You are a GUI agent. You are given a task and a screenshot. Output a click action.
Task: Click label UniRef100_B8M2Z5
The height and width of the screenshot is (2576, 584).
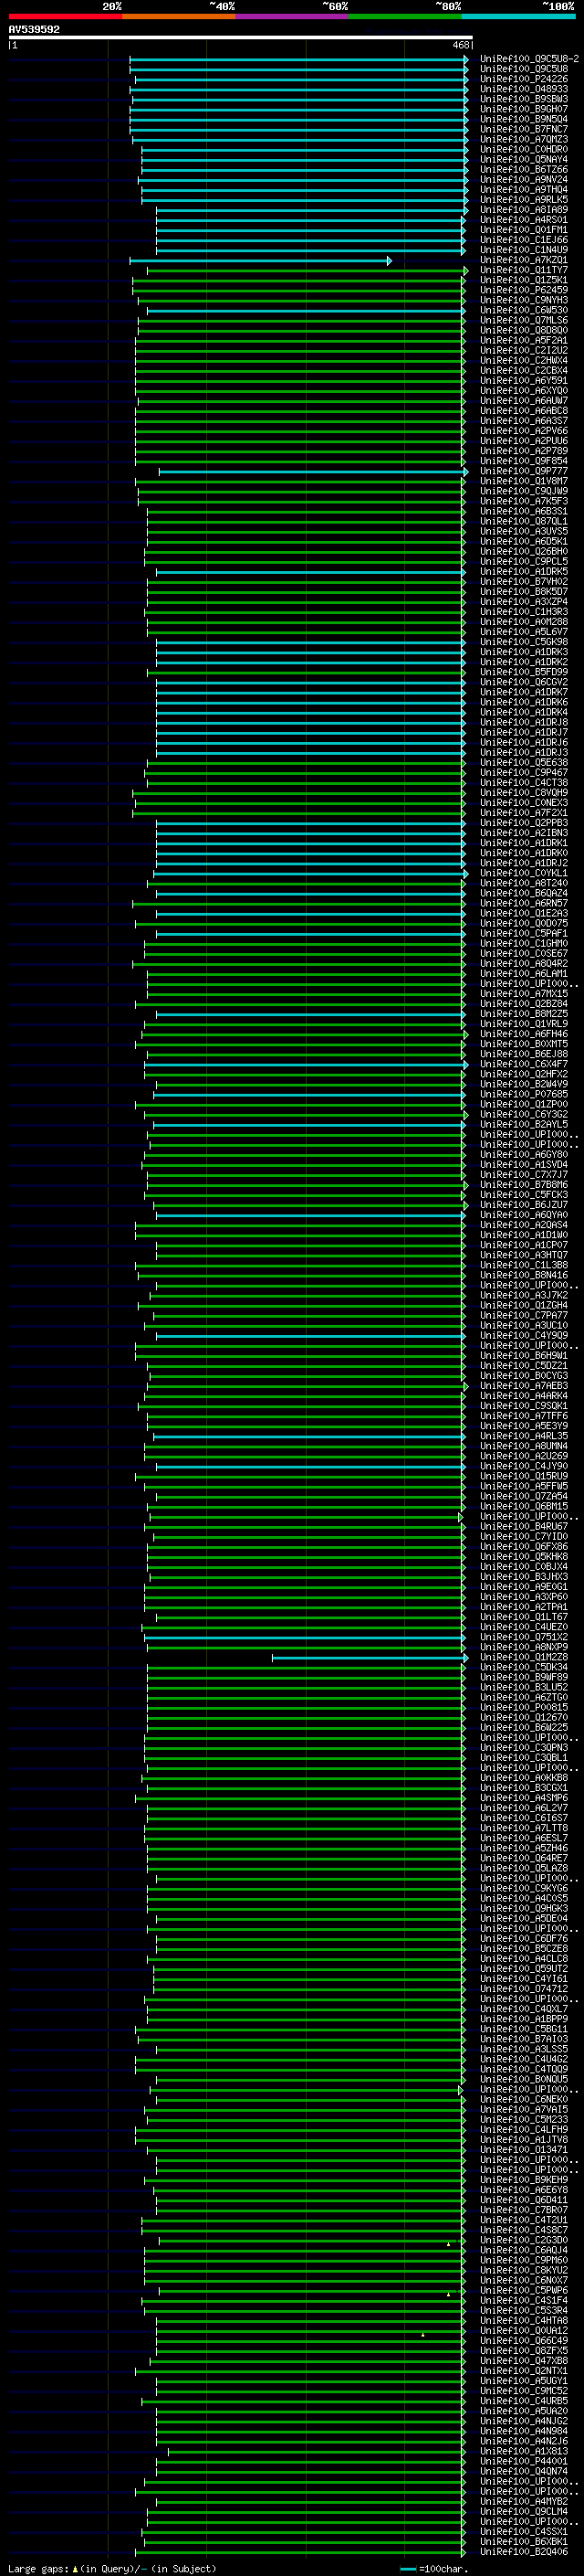point(524,1013)
